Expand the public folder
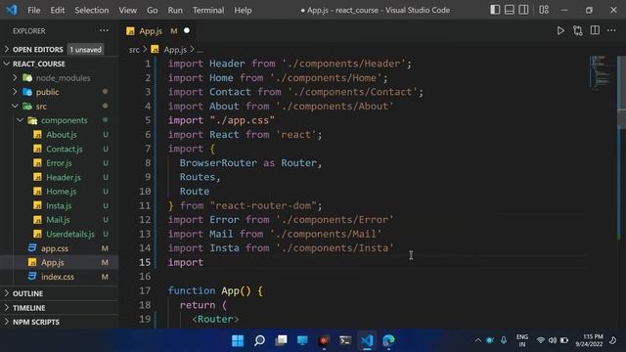626x352 pixels. 60,92
